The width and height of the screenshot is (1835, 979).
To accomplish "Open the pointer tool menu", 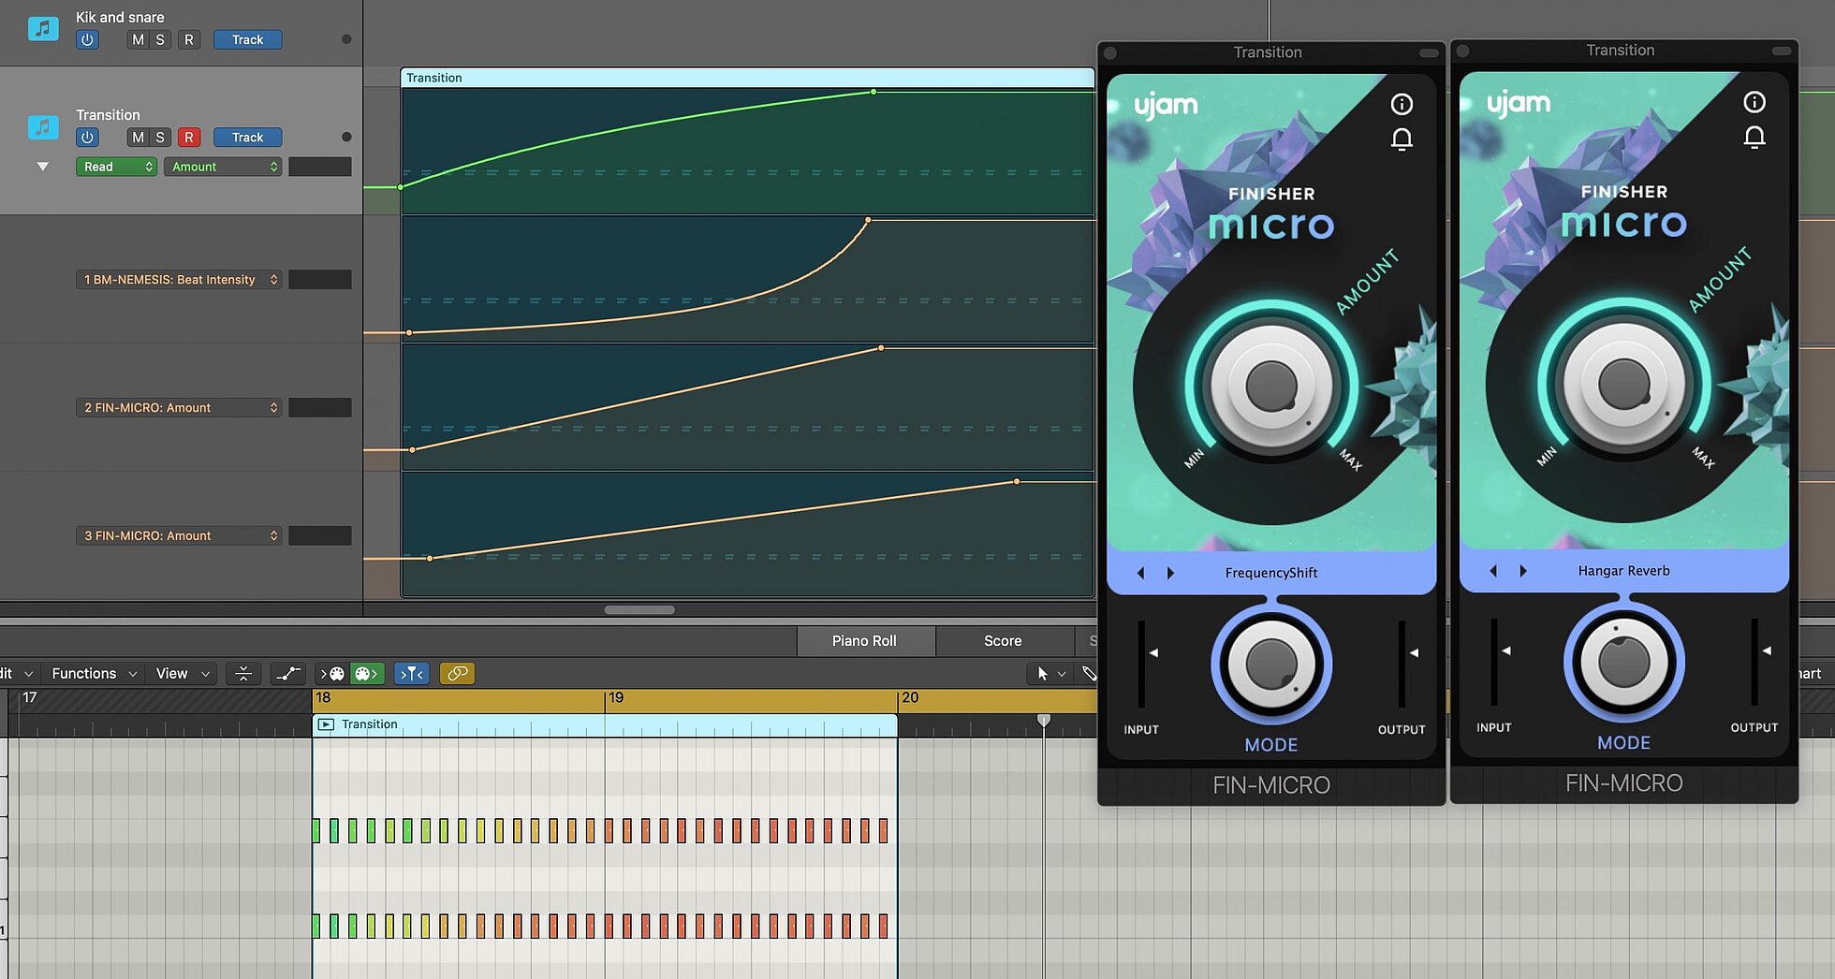I will coord(1050,673).
